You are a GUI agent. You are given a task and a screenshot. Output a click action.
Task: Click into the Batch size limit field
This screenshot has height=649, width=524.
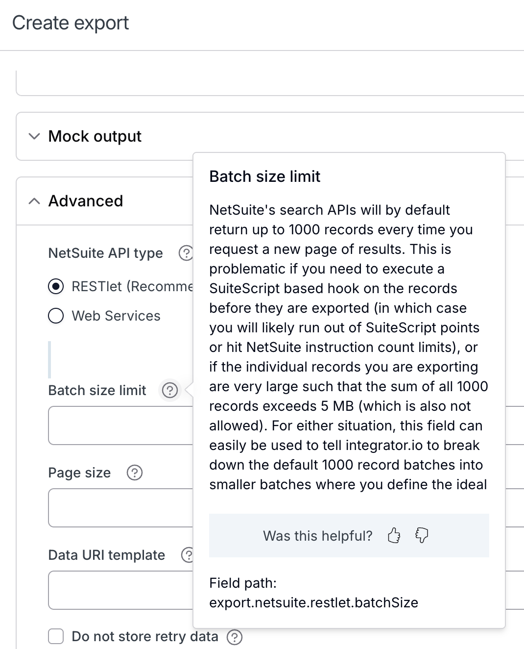pos(120,425)
